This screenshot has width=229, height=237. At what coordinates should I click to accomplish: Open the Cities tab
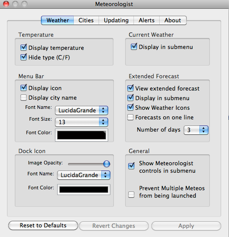pyautogui.click(x=86, y=20)
